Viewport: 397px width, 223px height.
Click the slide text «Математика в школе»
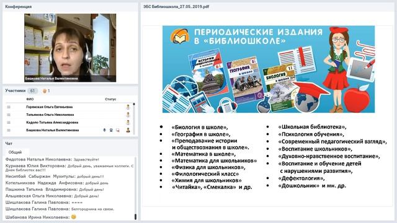[x=203, y=154]
